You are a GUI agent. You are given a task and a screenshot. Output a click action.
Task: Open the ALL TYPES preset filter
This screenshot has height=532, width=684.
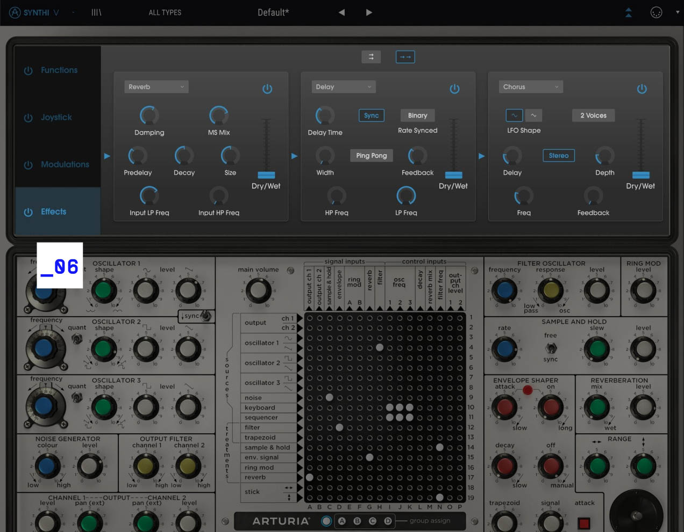pos(165,12)
